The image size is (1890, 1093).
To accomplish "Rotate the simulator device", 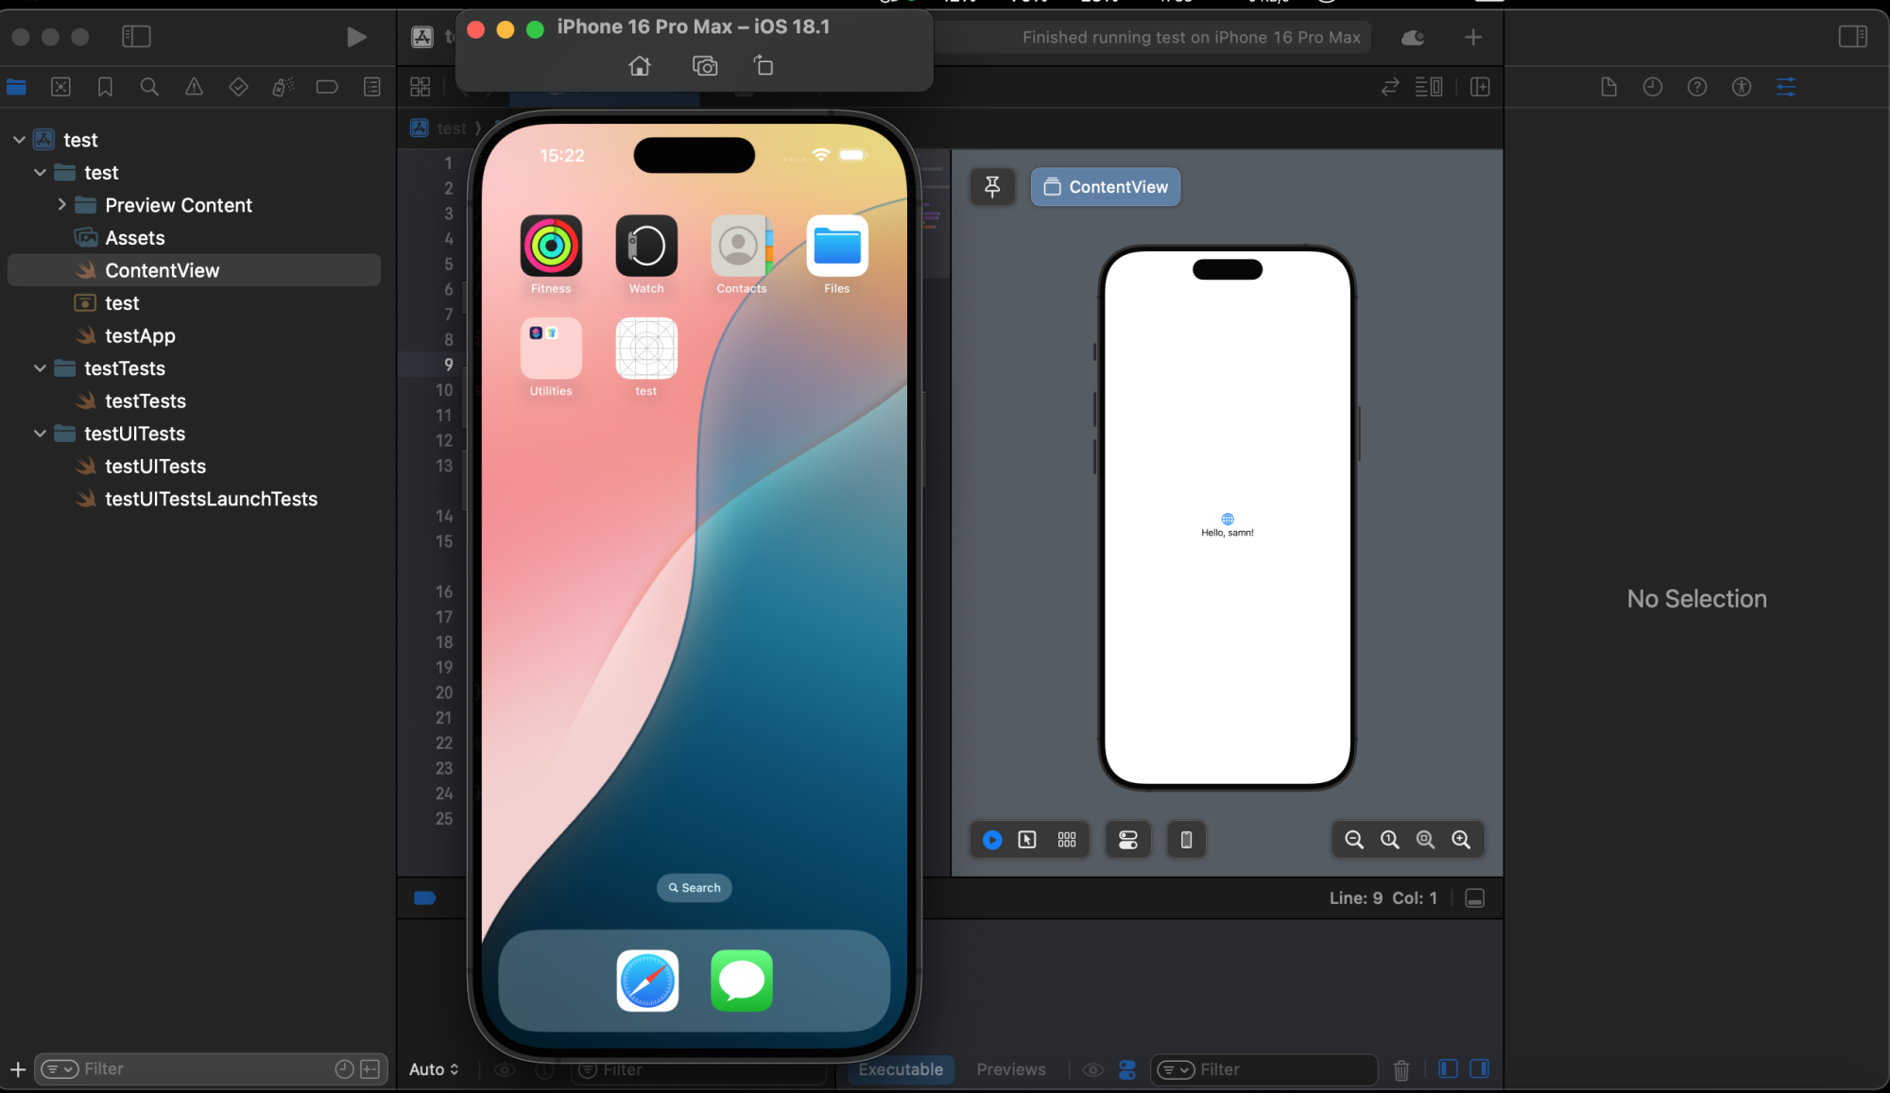I will 764,66.
